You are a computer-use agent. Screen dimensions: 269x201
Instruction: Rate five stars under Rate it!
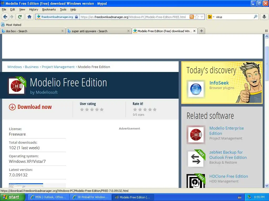[x=155, y=109]
